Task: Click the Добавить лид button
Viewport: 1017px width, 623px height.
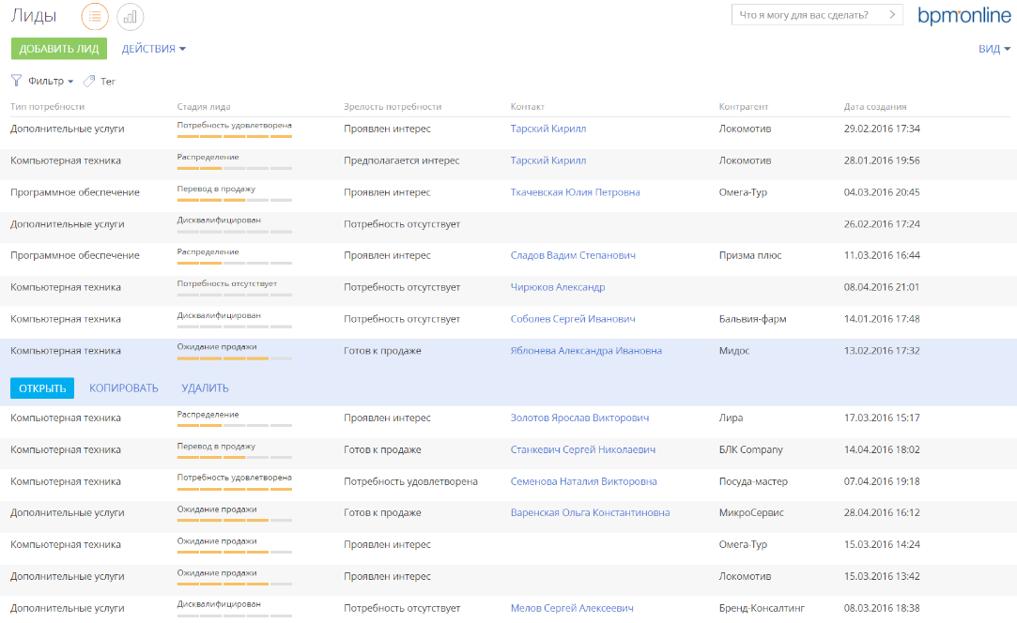Action: [x=59, y=49]
